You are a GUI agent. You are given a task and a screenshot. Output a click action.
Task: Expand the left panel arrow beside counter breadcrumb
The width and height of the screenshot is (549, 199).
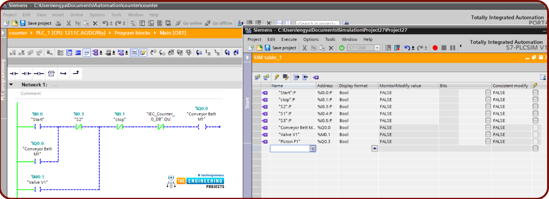4,33
